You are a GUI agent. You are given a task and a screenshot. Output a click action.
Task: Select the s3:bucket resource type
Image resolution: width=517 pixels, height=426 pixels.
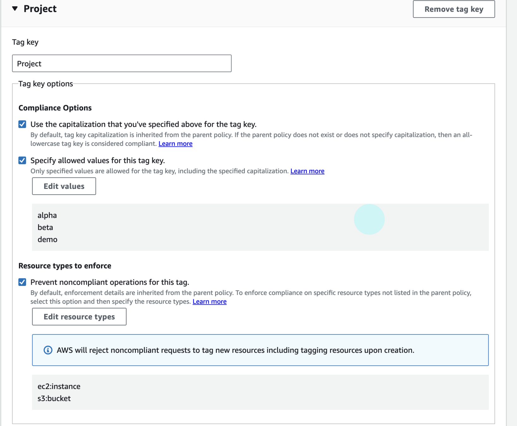pyautogui.click(x=54, y=398)
